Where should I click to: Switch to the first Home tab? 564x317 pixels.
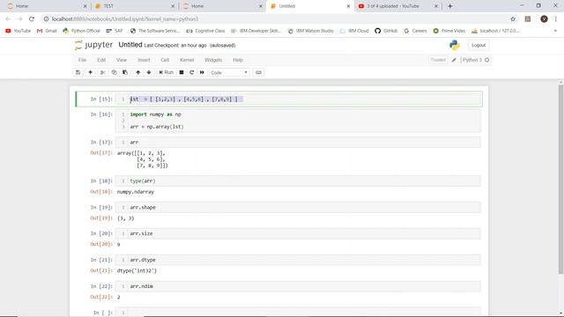[x=47, y=6]
